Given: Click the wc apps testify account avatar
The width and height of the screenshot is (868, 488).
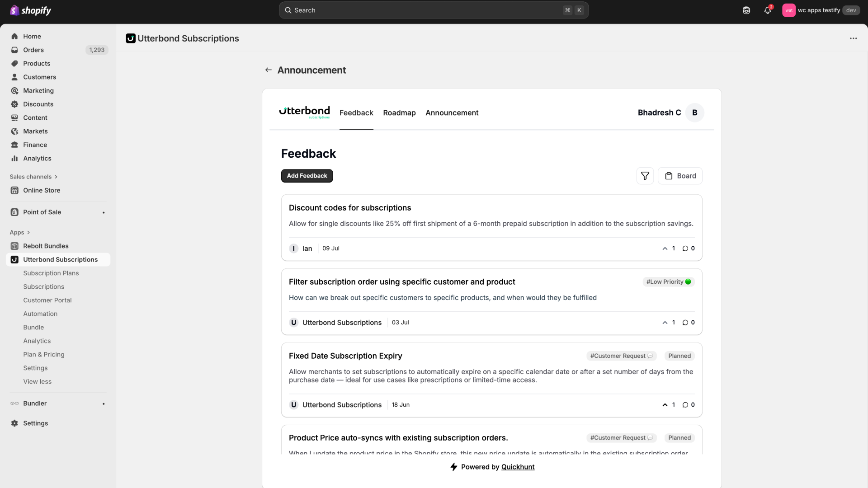Looking at the screenshot, I should click(789, 10).
